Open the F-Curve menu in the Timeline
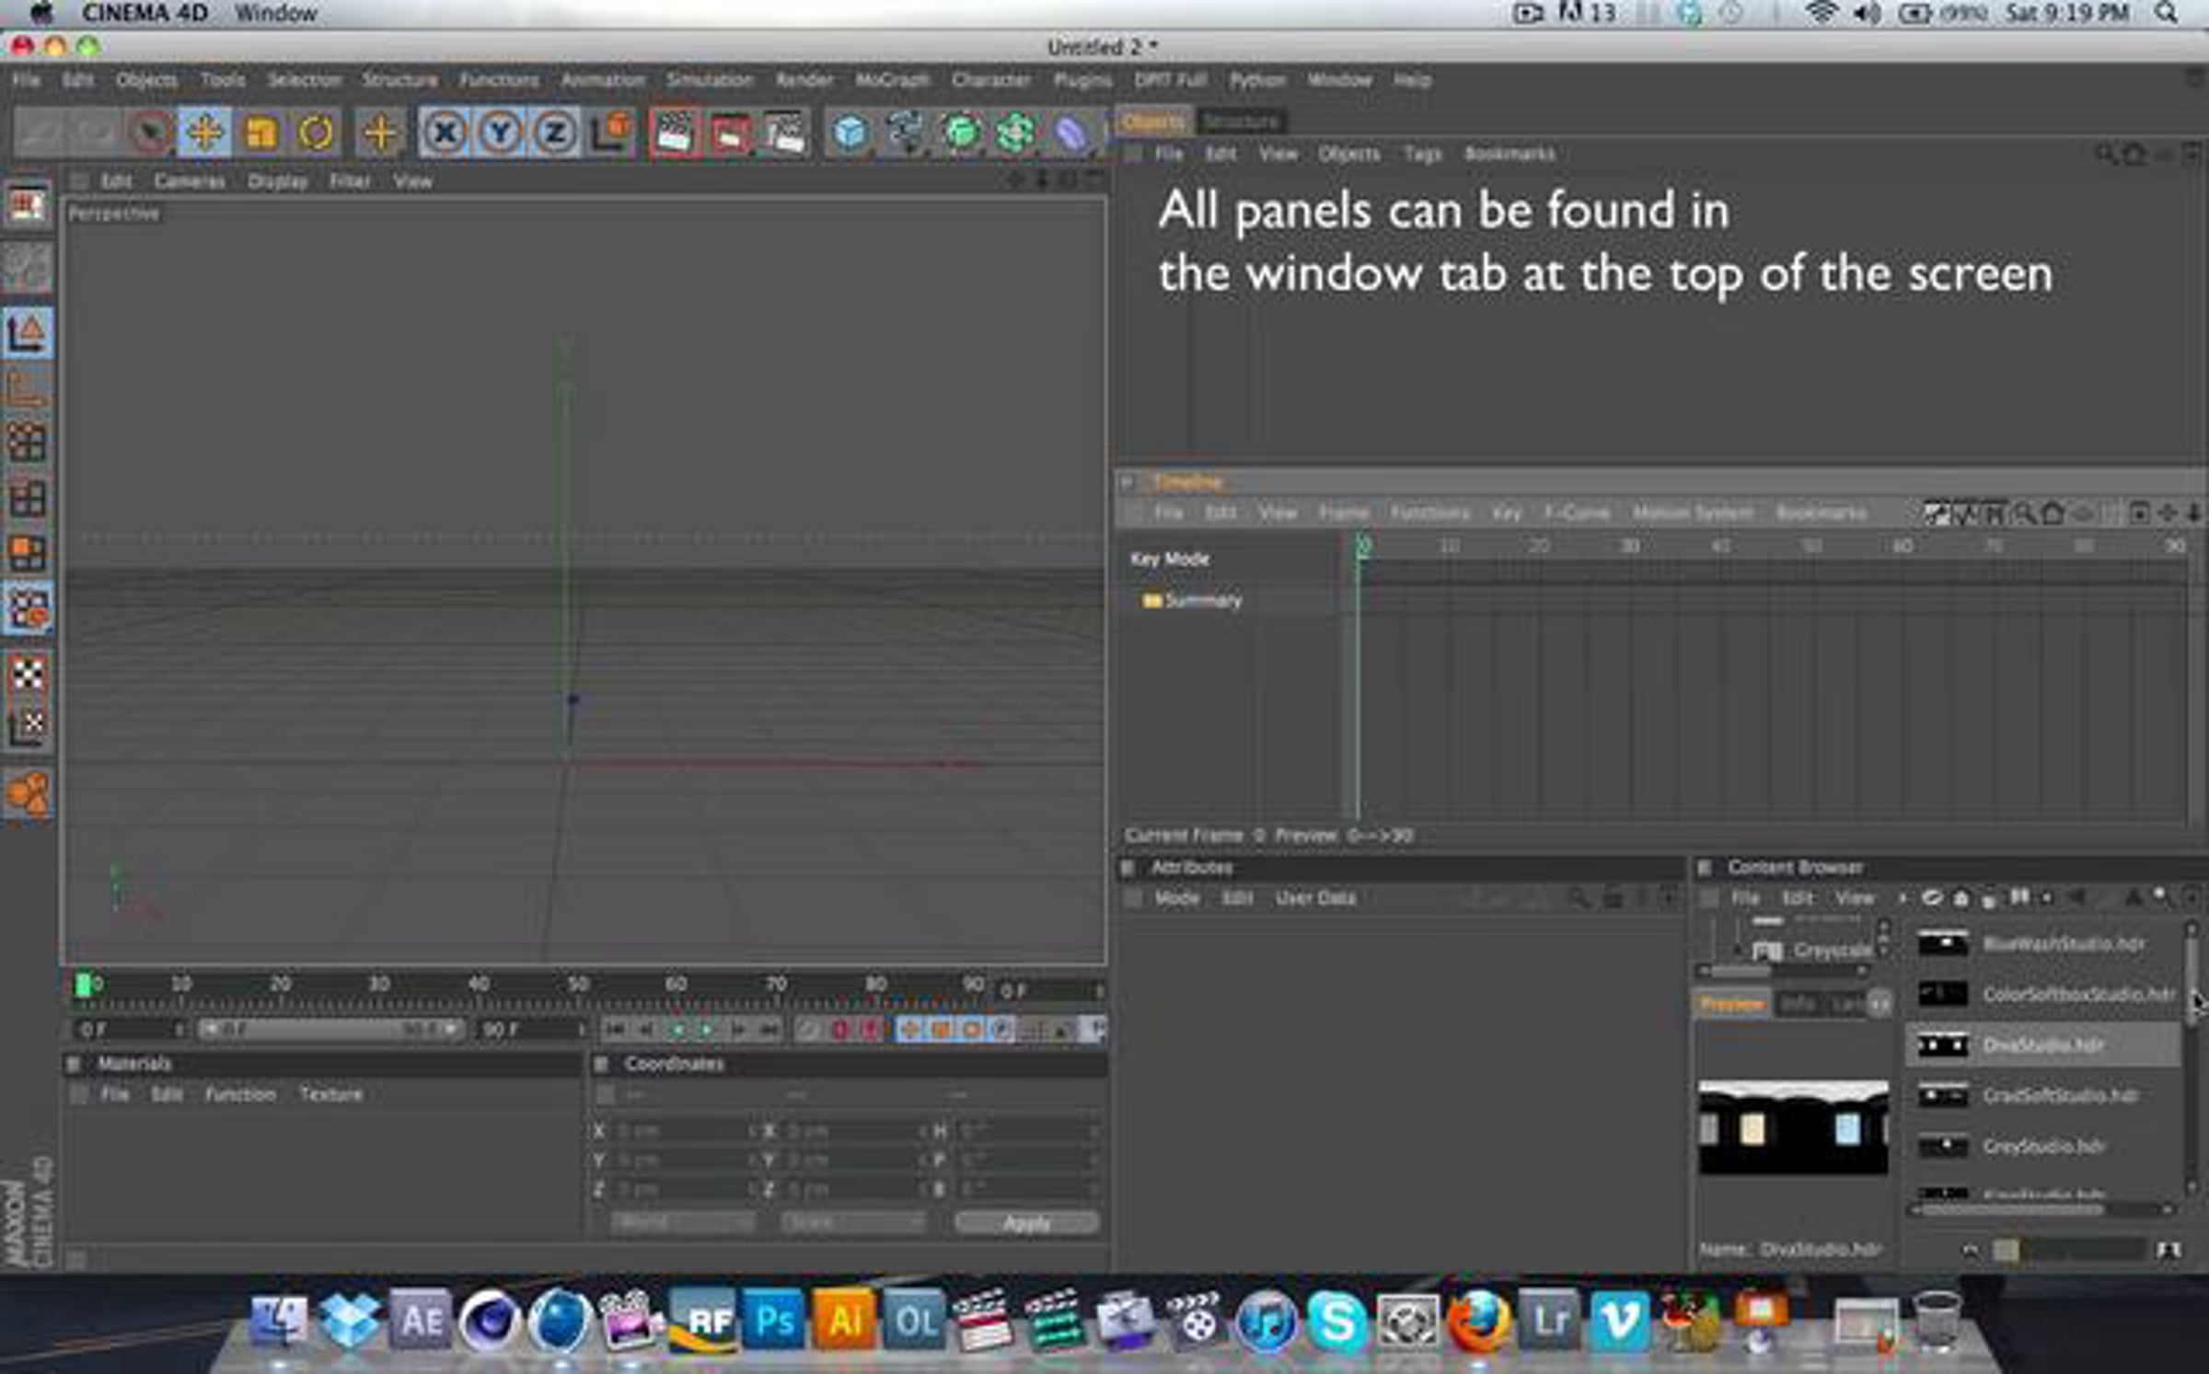The height and width of the screenshot is (1374, 2209). click(x=1576, y=513)
